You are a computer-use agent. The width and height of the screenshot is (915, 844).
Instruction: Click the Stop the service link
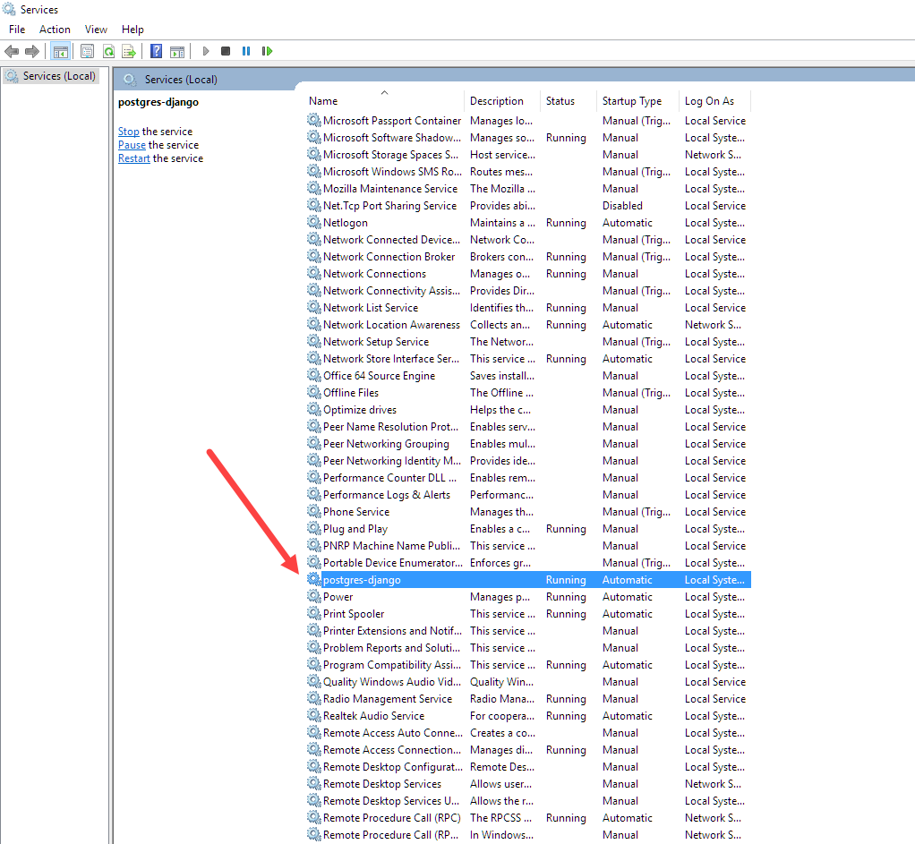pyautogui.click(x=128, y=132)
